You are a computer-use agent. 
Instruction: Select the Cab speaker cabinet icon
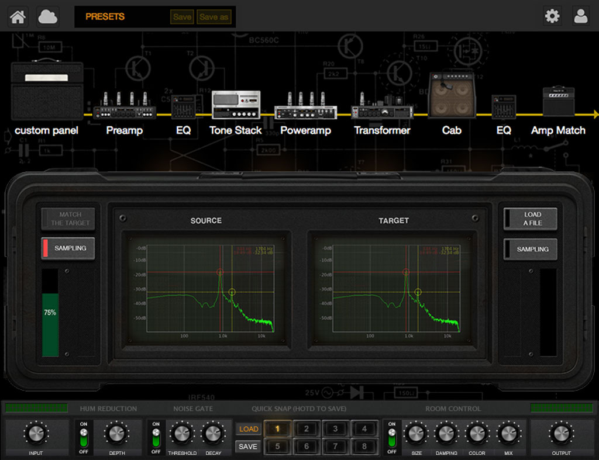451,96
